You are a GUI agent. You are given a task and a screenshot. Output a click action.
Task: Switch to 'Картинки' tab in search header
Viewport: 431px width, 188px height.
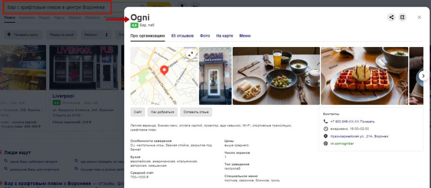27,18
